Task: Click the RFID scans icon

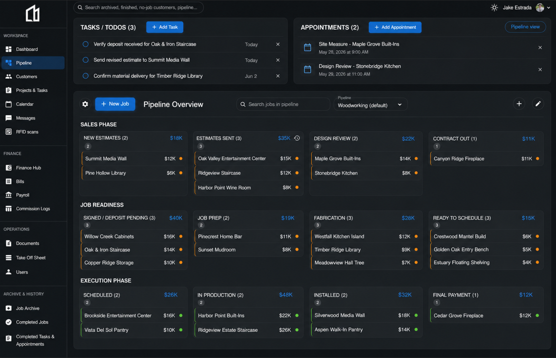Action: point(9,132)
